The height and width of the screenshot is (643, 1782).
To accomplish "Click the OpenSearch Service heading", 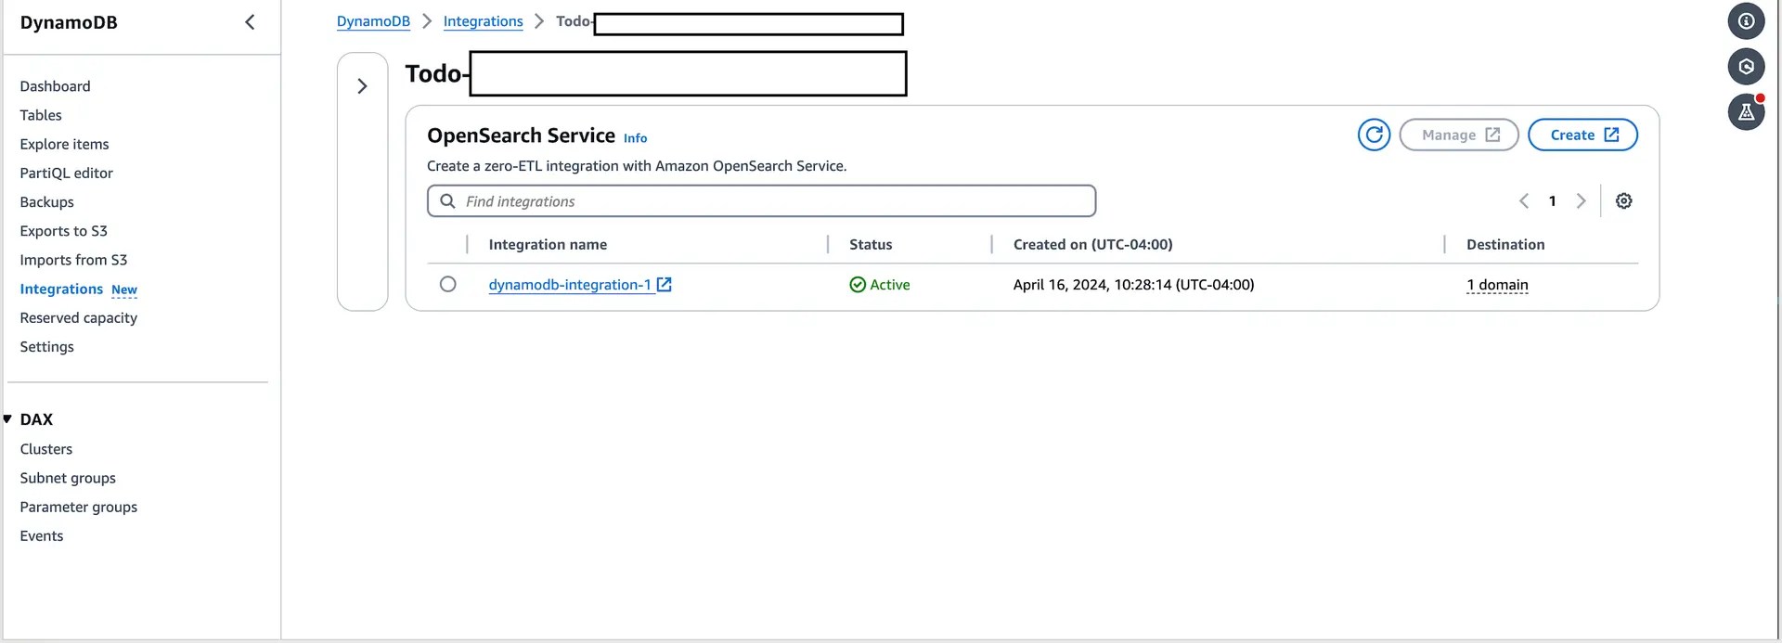I will [x=521, y=135].
